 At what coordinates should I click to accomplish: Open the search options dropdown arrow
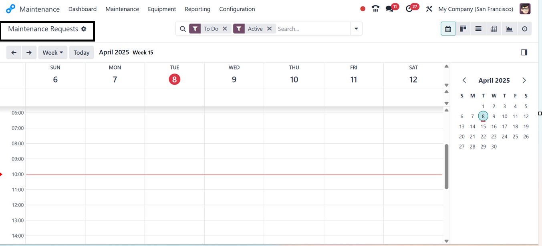click(x=356, y=29)
